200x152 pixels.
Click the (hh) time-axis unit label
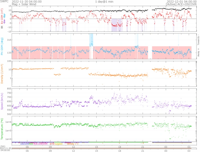(x=3, y=146)
